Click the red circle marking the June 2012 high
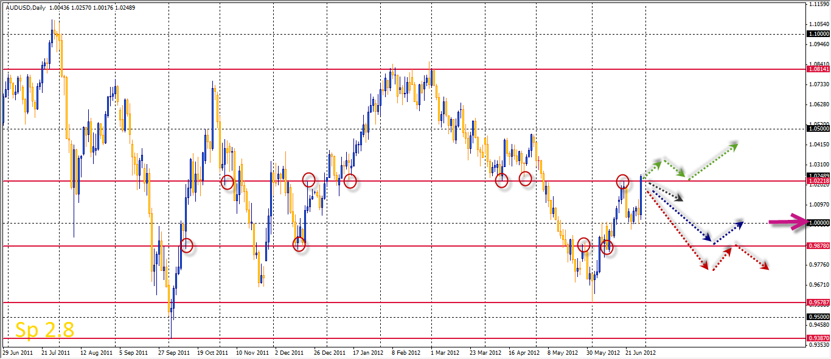831x359 pixels. [622, 181]
